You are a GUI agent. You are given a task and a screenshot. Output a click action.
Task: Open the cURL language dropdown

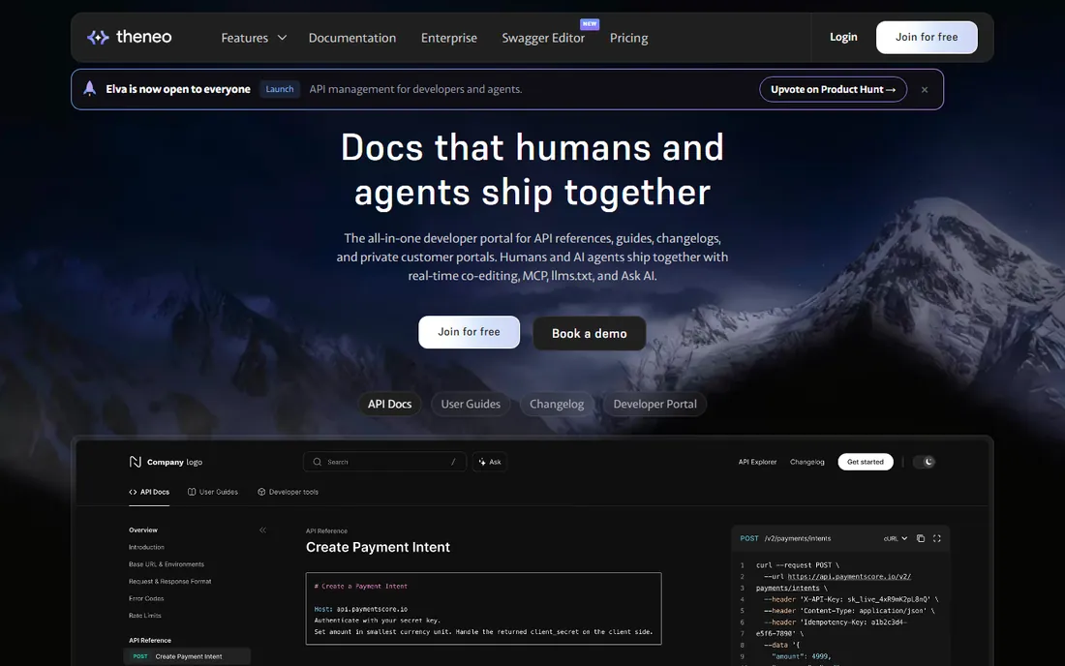tap(896, 538)
